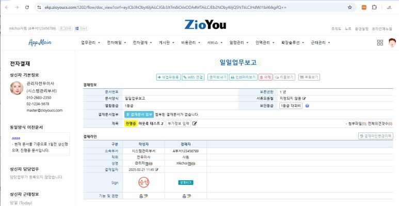Click the 부가정보 입력 button
This screenshot has width=399, height=206.
click(x=178, y=123)
